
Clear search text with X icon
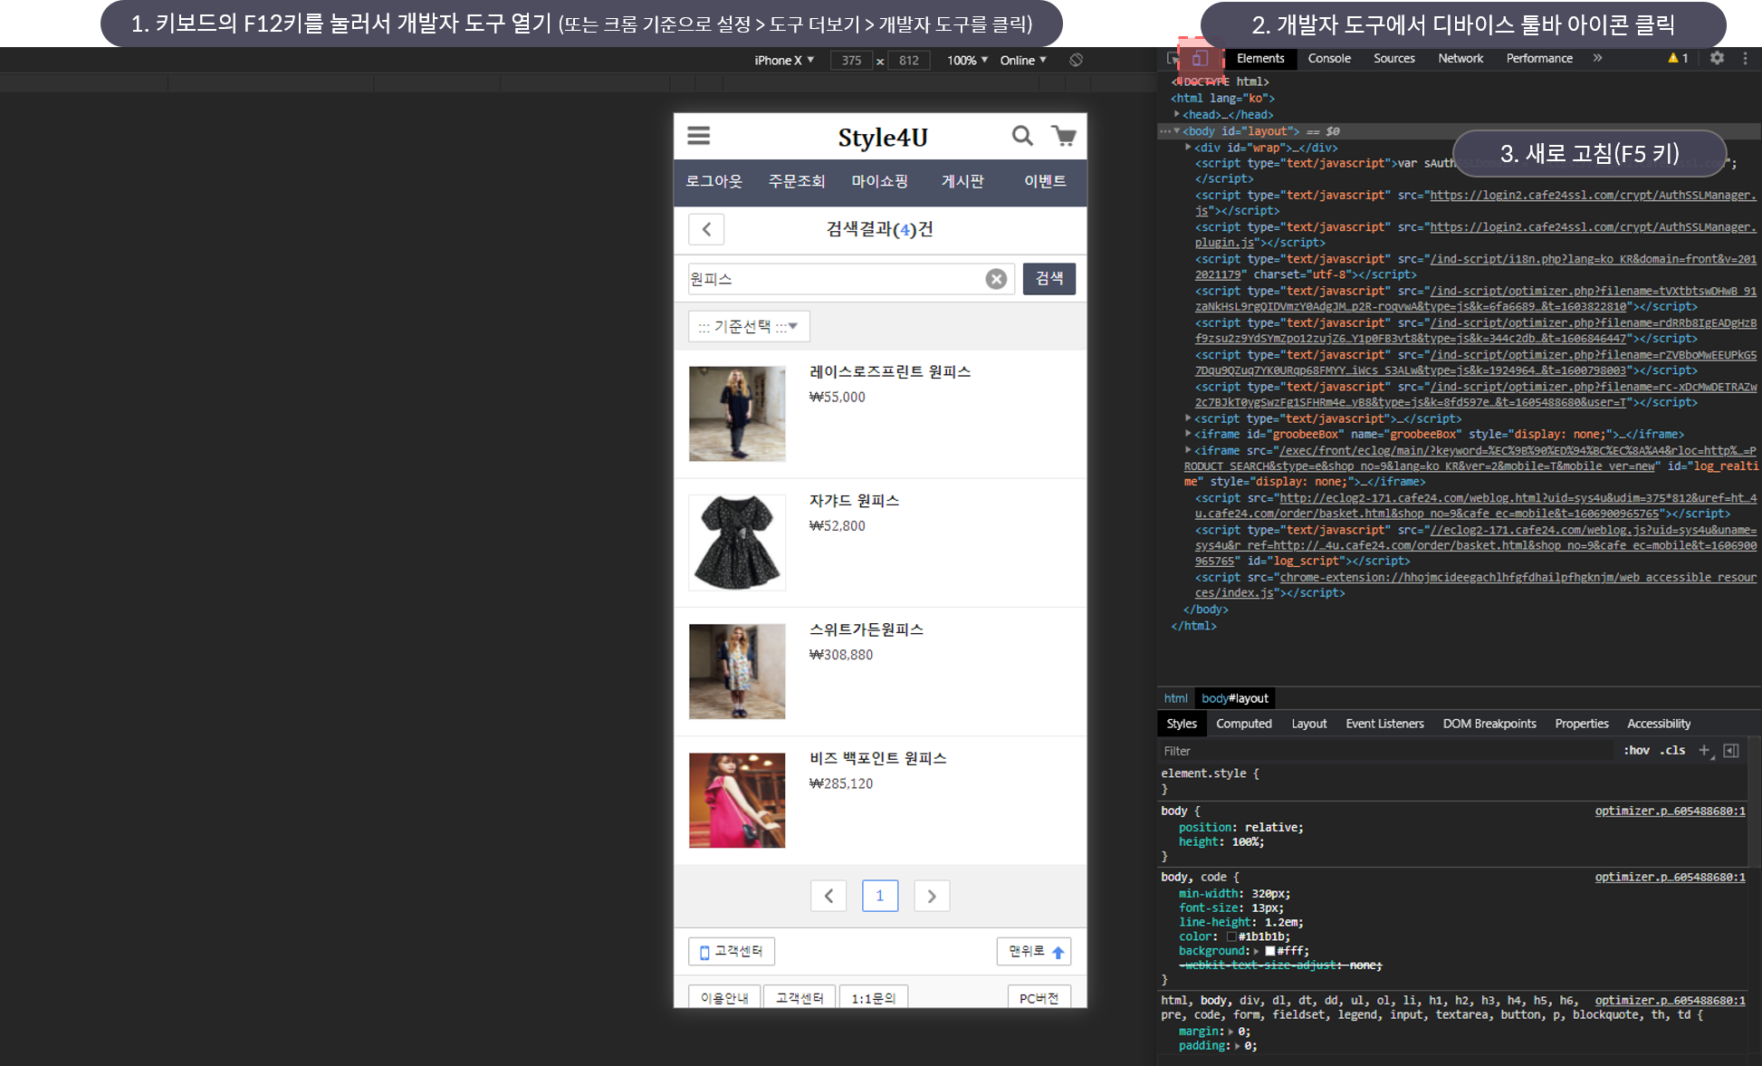point(996,279)
